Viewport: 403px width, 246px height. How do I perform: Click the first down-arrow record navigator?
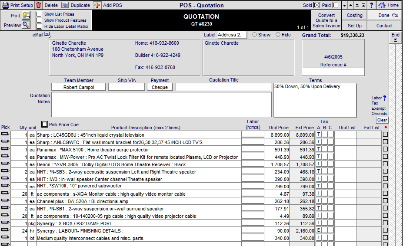coord(344,5)
